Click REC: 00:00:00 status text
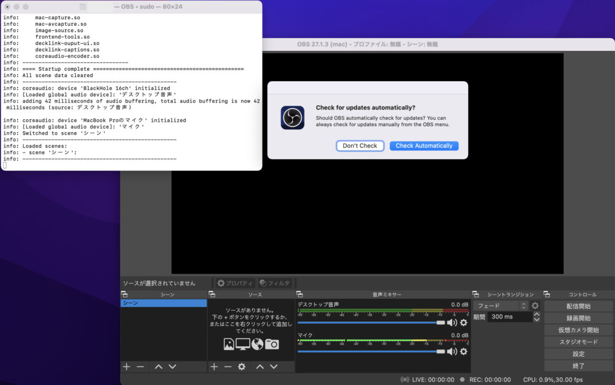Viewport: 615px width, 385px height. click(x=490, y=379)
